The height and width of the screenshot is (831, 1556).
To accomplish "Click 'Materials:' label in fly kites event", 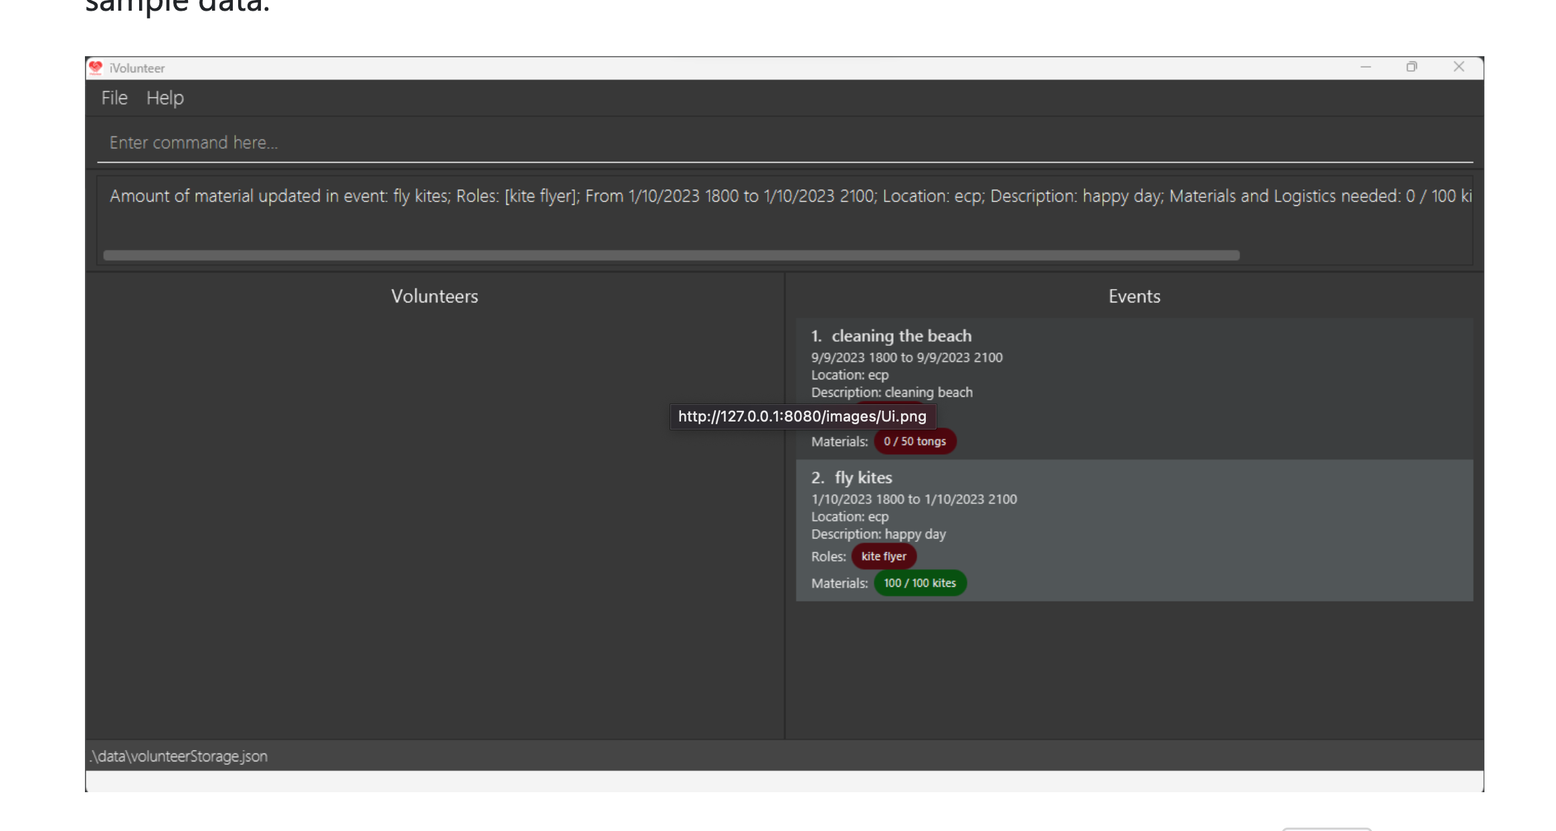I will point(840,583).
